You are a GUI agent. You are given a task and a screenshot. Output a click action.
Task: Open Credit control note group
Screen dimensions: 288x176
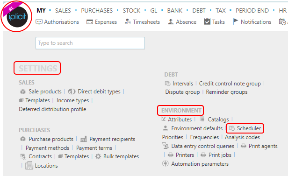[230, 84]
